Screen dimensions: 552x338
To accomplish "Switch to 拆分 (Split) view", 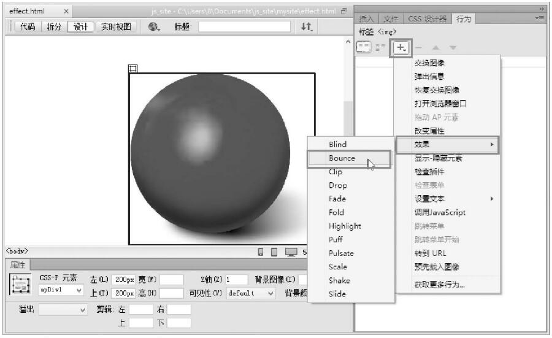I will (55, 27).
